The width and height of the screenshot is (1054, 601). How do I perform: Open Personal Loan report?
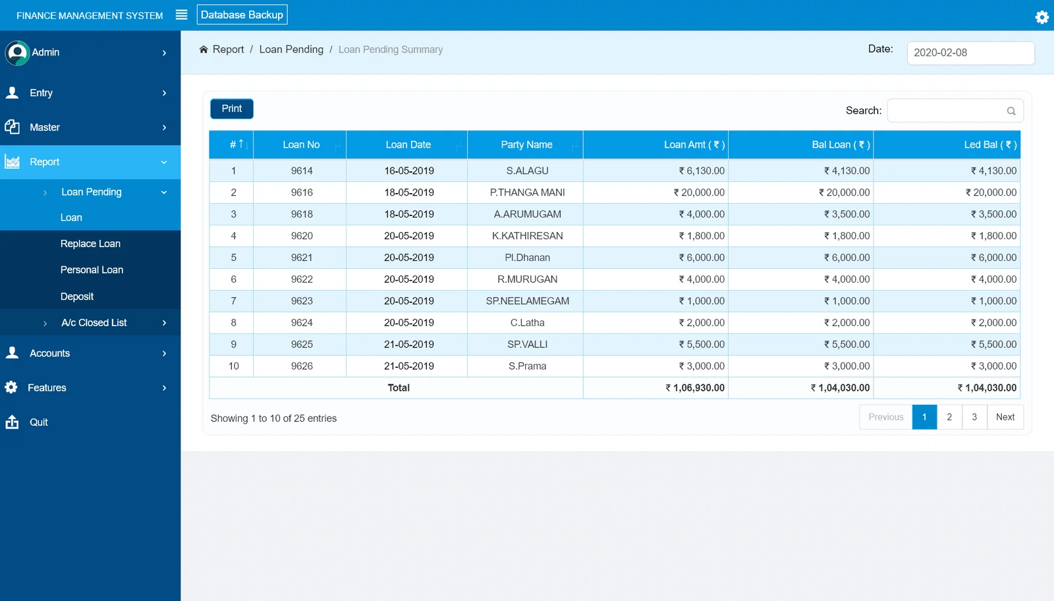click(x=90, y=270)
